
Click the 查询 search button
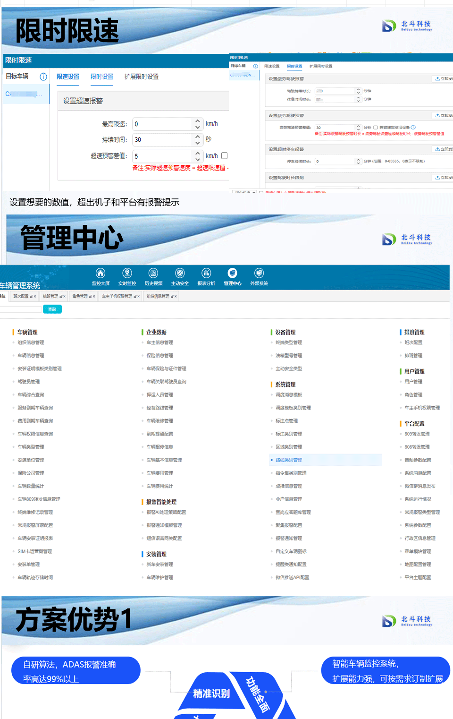tap(52, 309)
